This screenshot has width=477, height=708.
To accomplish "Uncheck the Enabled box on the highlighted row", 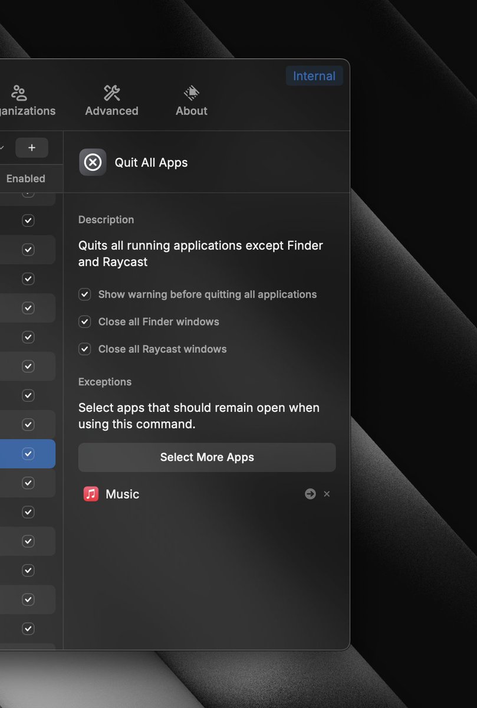I will [28, 453].
